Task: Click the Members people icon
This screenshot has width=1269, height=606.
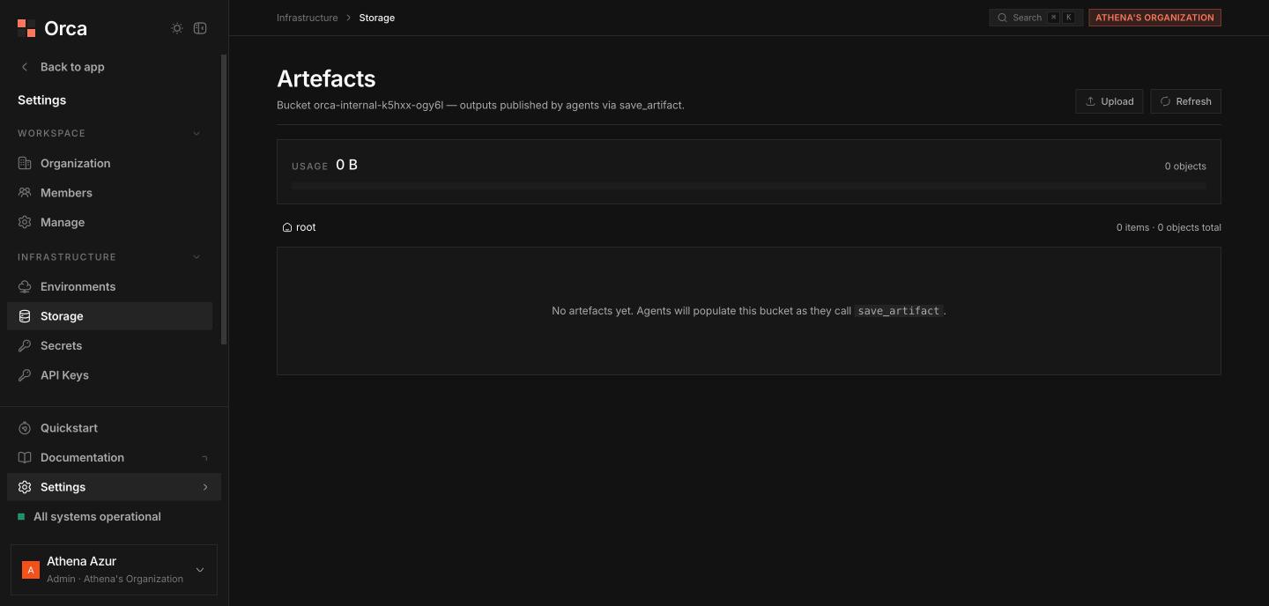Action: point(25,193)
